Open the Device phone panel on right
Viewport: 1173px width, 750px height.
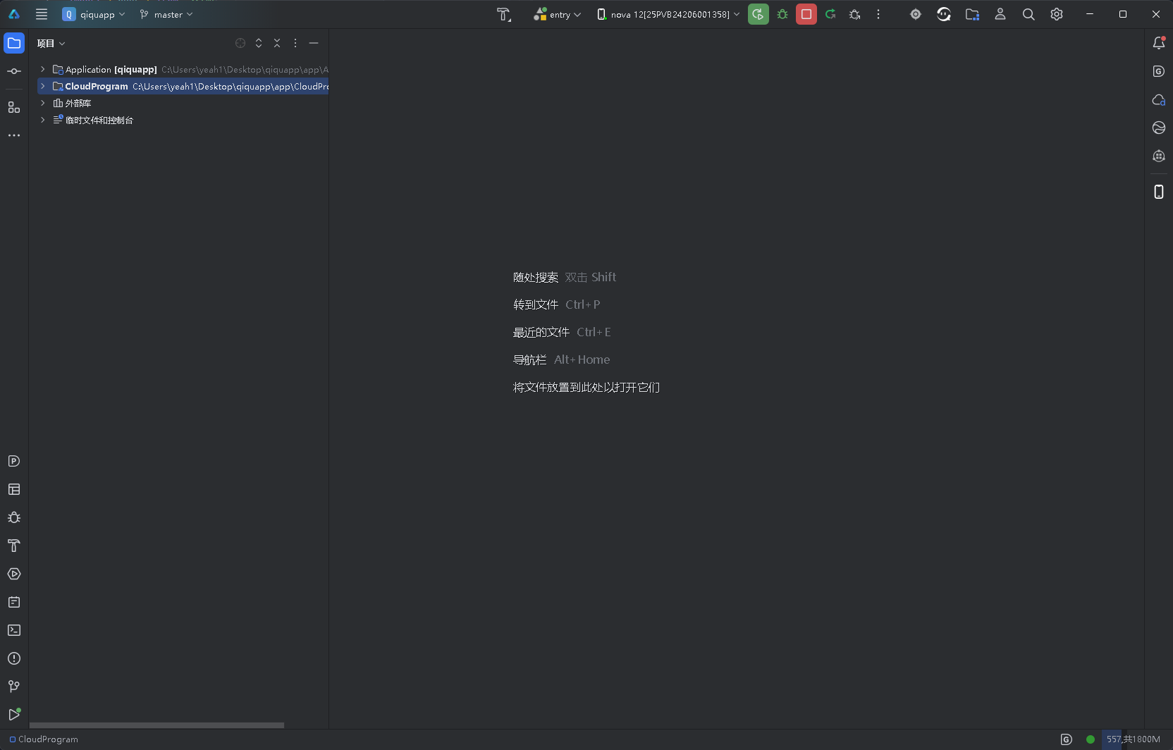1158,192
